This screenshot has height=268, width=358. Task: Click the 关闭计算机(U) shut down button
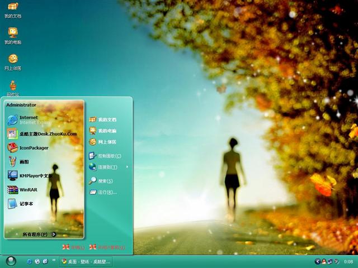pyautogui.click(x=107, y=247)
